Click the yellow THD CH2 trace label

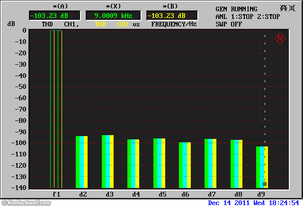coord(112,24)
